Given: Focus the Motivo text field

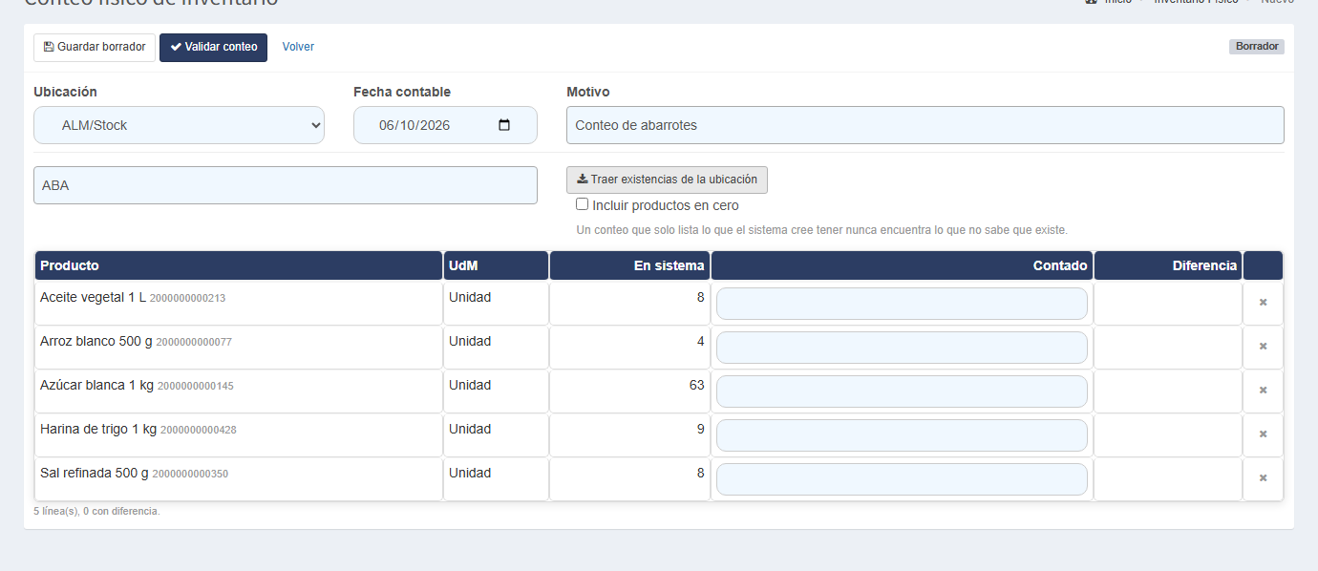Looking at the screenshot, I should pyautogui.click(x=925, y=125).
